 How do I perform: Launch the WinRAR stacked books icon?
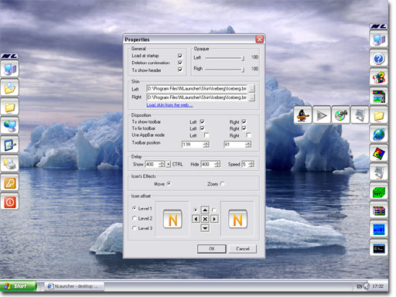coord(378,210)
